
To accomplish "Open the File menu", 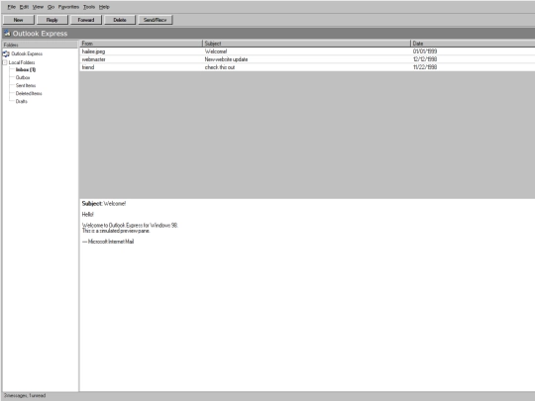I will tap(12, 7).
